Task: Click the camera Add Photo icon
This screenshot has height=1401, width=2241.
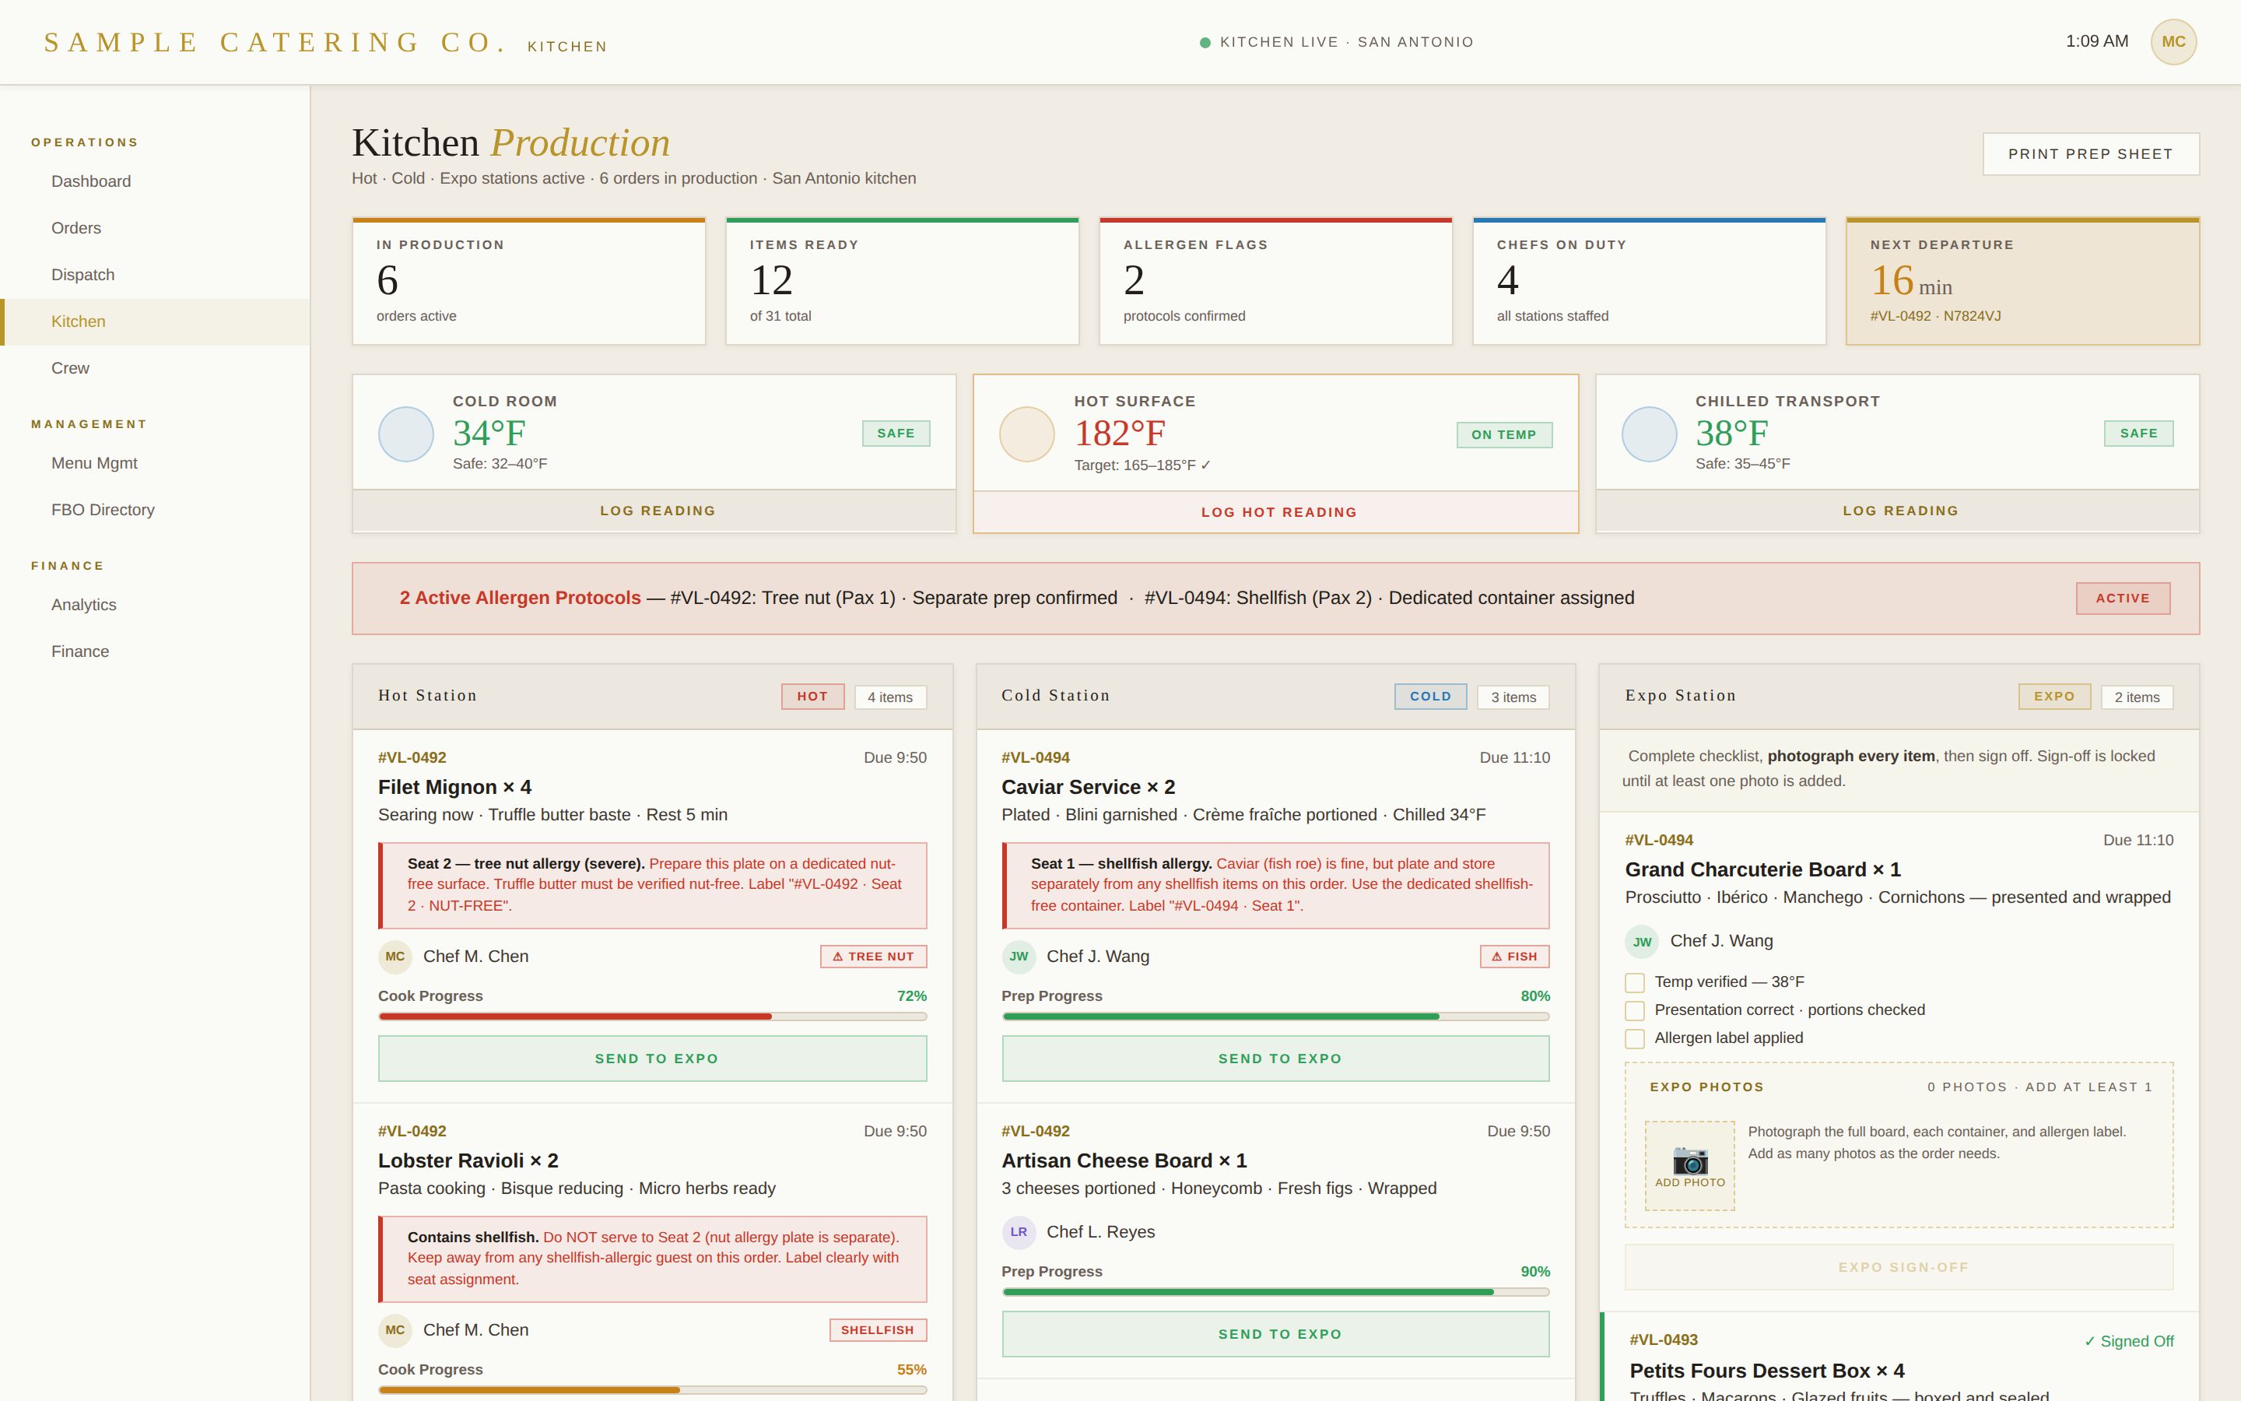Action: (1689, 1164)
